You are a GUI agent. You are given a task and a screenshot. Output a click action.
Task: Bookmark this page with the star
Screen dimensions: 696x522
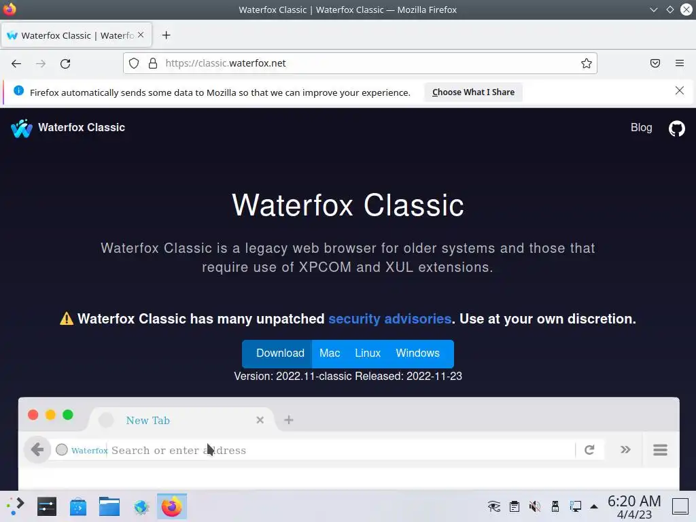[587, 63]
